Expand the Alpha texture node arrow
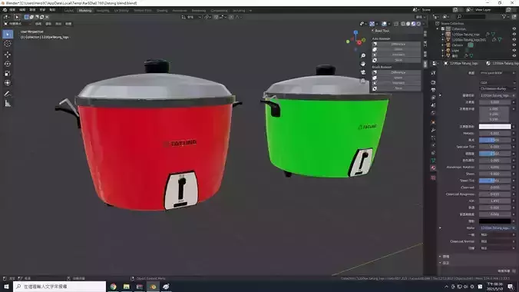 (x=440, y=228)
